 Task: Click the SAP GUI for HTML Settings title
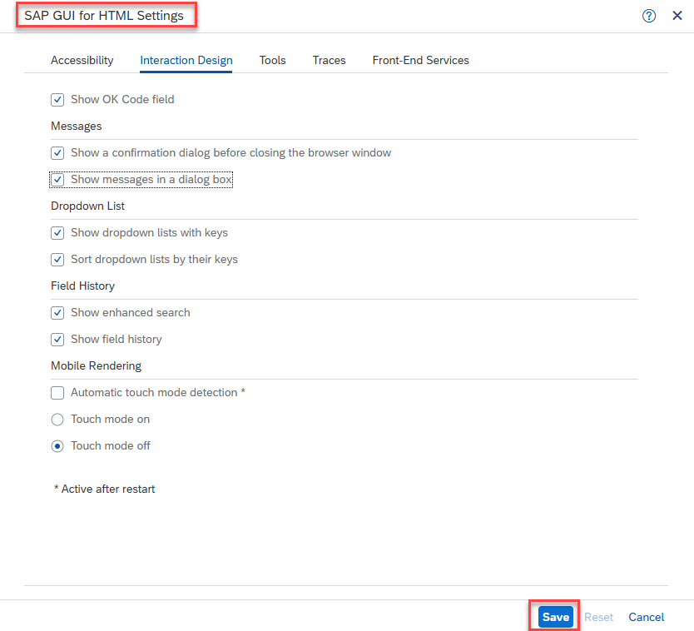(104, 16)
